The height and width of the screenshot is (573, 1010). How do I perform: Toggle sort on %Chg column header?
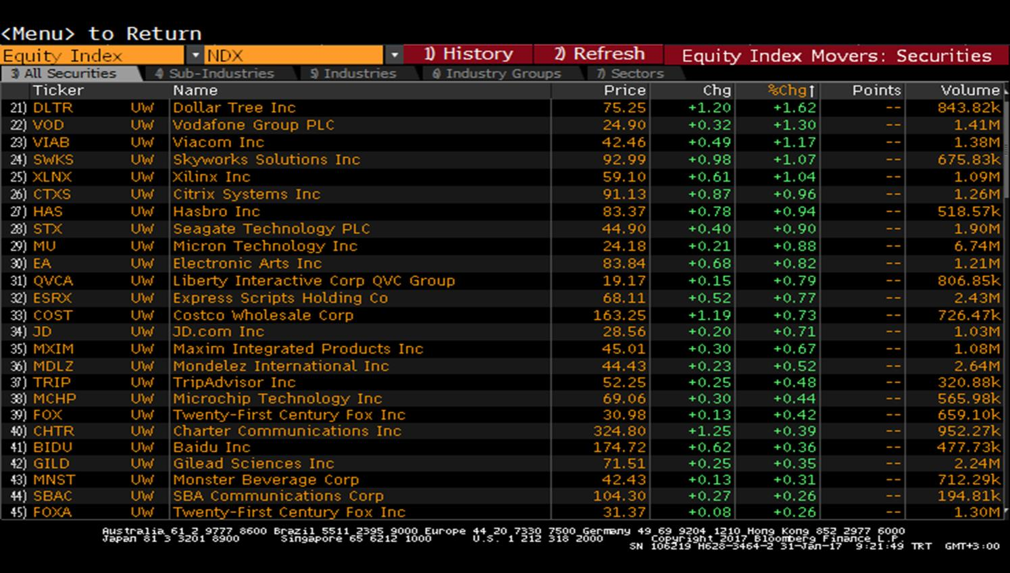tap(792, 91)
